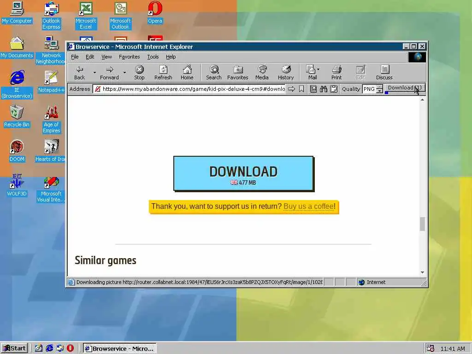The image size is (472, 354).
Task: Select the Microsoft Visual InterDev shortcut
Action: coord(51,189)
